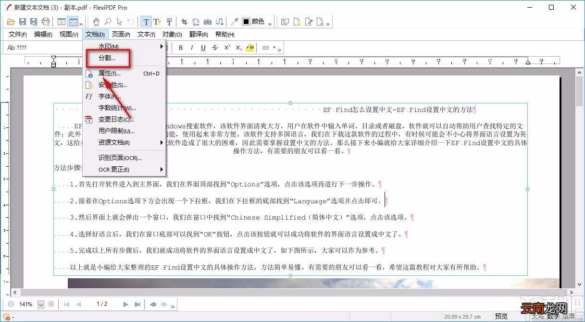Select the Add text T+ tool
This screenshot has width=585, height=322.
(x=157, y=22)
